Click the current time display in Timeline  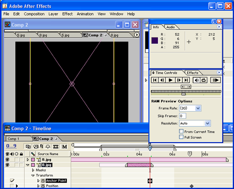pos(11,146)
